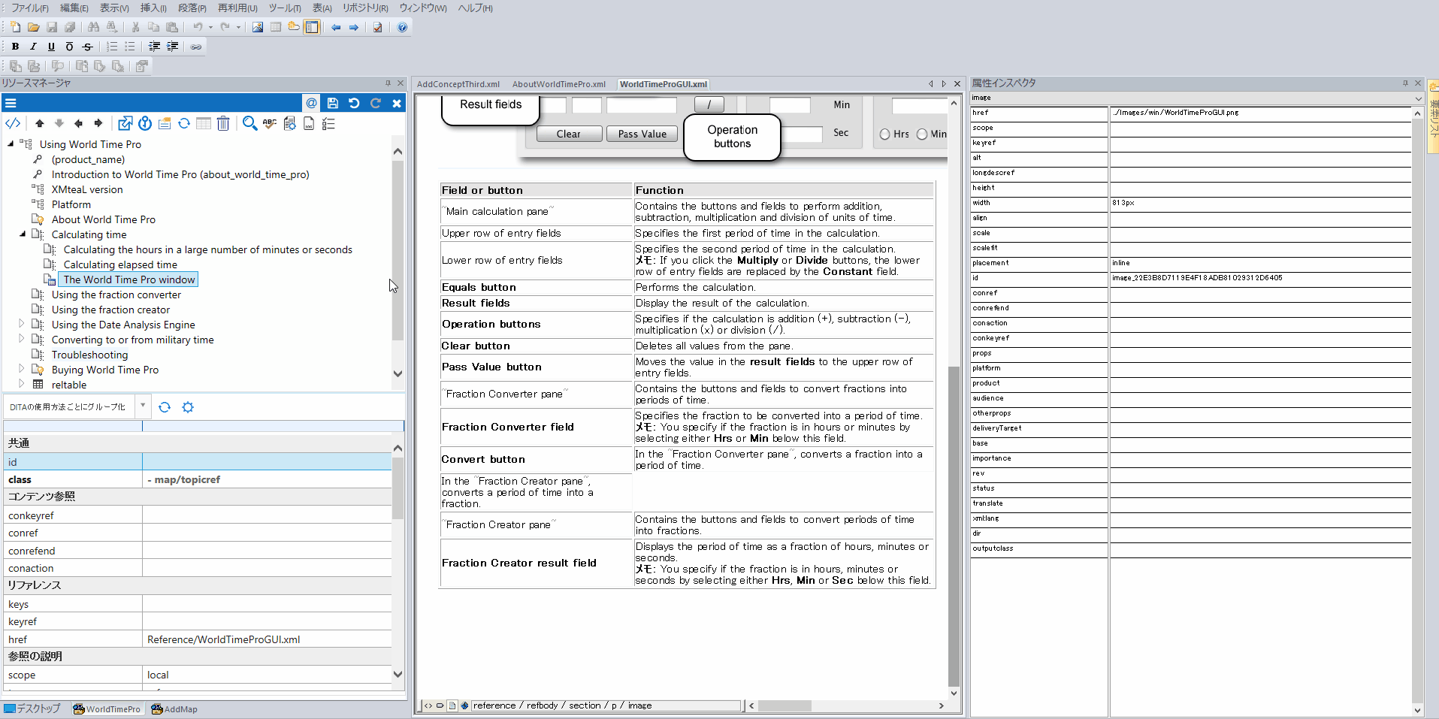Click the right arrow in Resource Manager toolbar
The image size is (1439, 719).
tap(98, 123)
